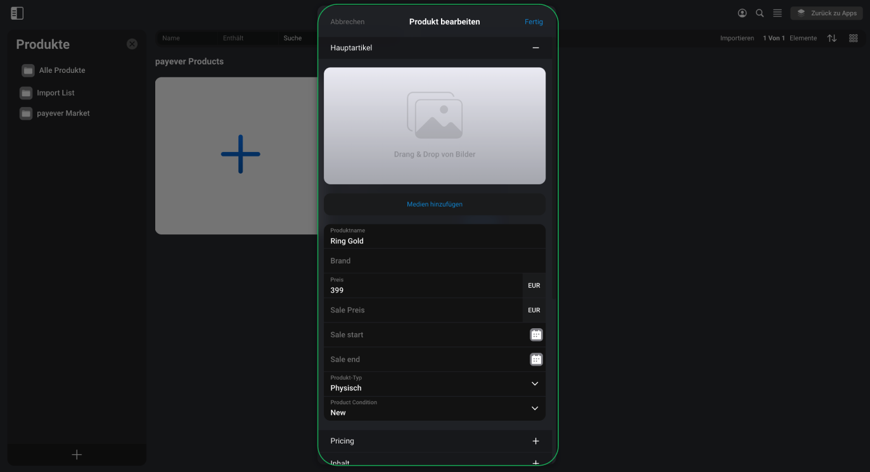Image resolution: width=870 pixels, height=472 pixels.
Task: Open the payever Market folder
Action: tap(63, 113)
